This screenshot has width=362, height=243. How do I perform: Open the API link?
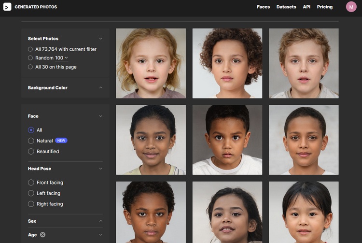pyautogui.click(x=306, y=7)
